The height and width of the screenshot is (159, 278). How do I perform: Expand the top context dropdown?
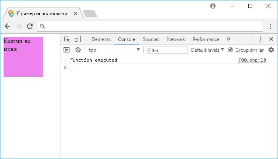click(x=114, y=50)
